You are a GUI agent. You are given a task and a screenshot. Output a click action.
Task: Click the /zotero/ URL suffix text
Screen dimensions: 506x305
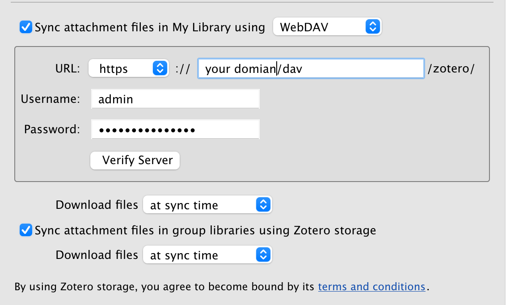coord(451,68)
